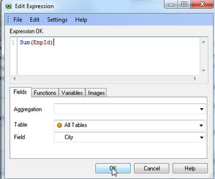
Task: Click the Sum(EmpId) expression text
Action: pos(36,42)
